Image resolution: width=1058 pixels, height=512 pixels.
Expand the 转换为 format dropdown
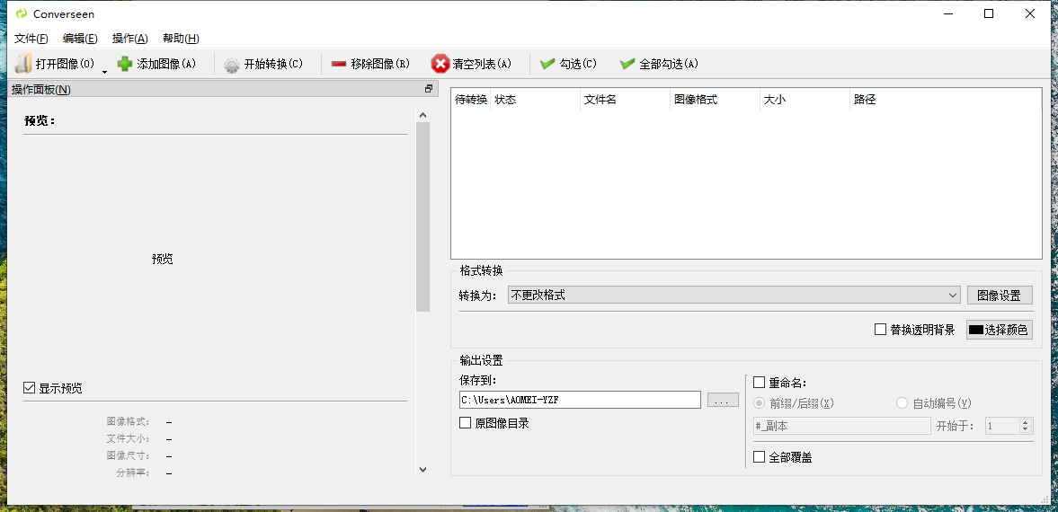[734, 295]
